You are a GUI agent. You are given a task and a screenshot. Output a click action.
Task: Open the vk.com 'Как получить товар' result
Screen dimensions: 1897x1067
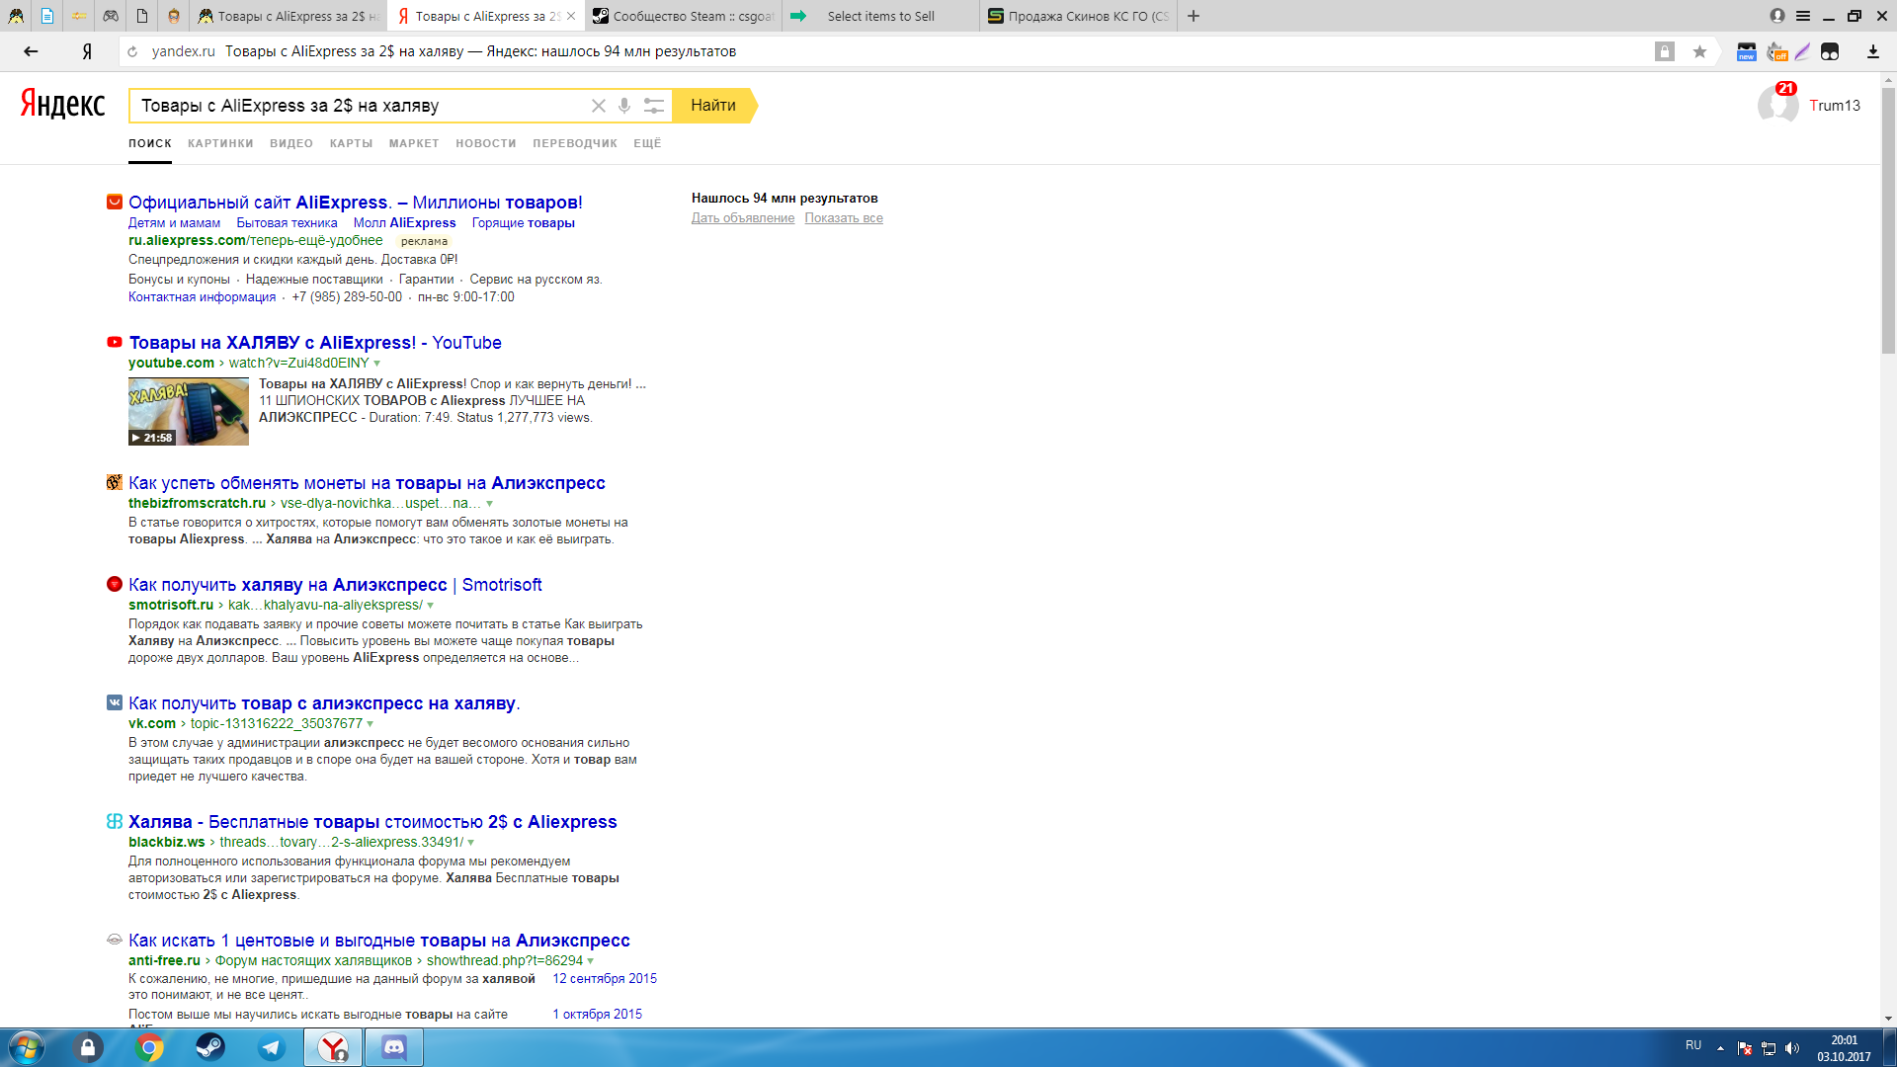tap(324, 703)
